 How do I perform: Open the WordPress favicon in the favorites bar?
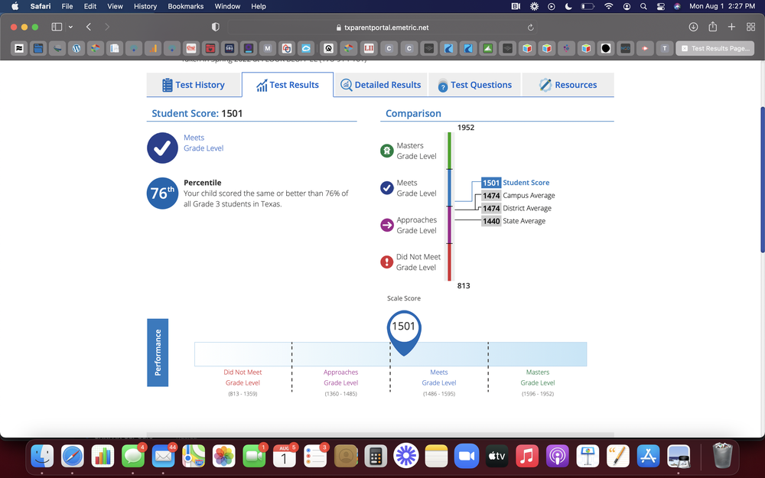click(76, 47)
